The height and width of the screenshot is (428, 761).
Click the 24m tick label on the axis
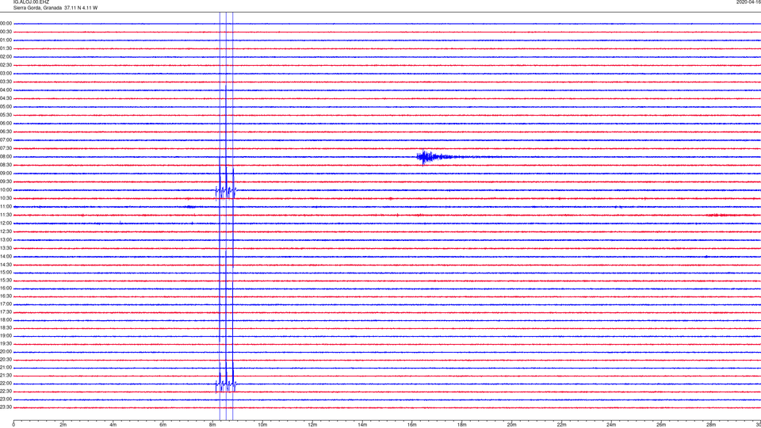click(611, 425)
